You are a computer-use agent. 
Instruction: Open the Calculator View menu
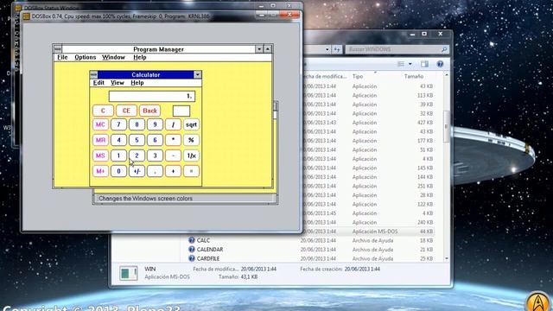118,83
